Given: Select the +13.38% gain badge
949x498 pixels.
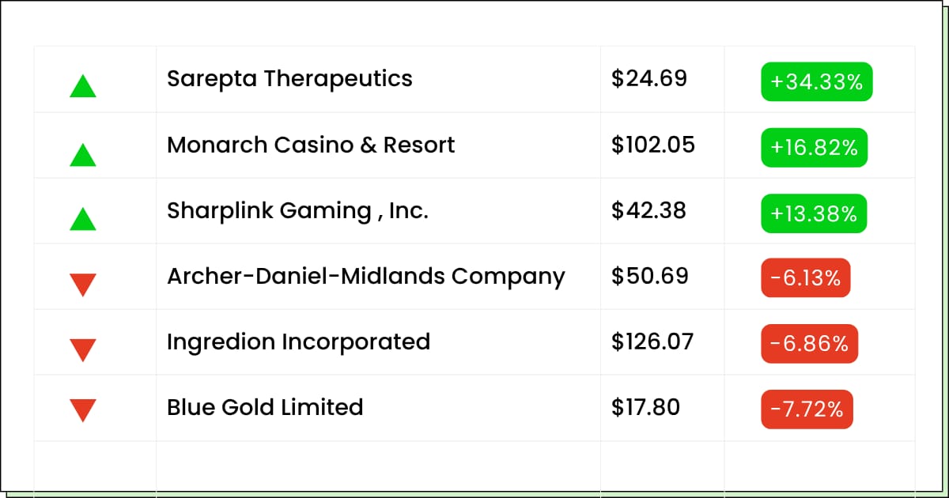Looking at the screenshot, I should [814, 213].
